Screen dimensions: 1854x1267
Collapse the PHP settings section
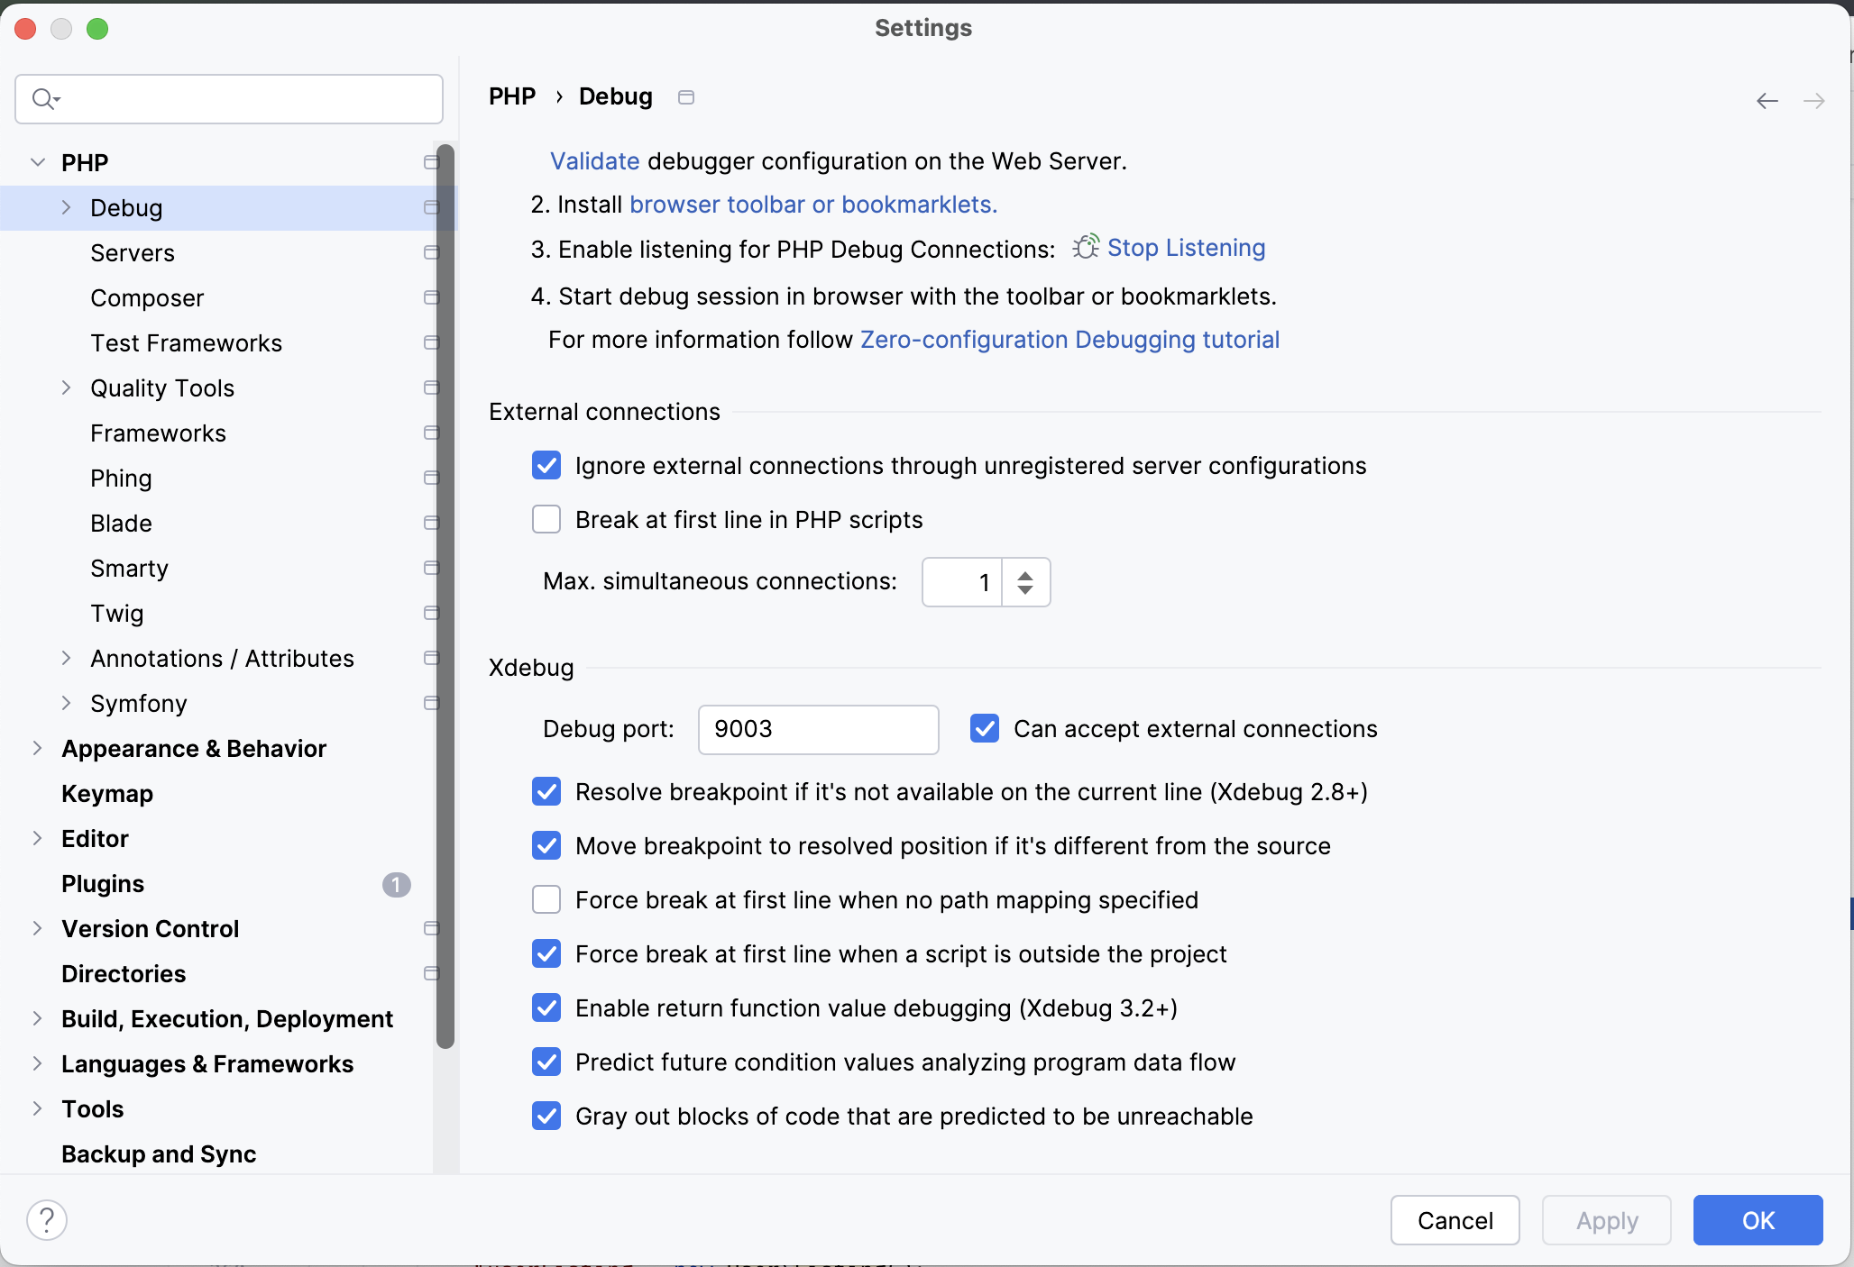coord(38,162)
